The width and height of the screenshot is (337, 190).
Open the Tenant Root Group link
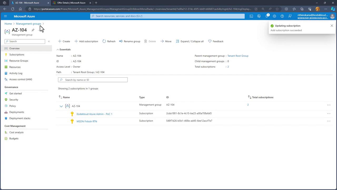[x=238, y=56]
